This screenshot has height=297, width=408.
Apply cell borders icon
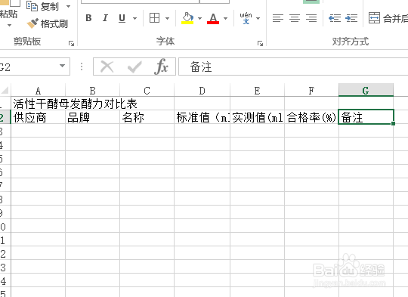coord(154,18)
